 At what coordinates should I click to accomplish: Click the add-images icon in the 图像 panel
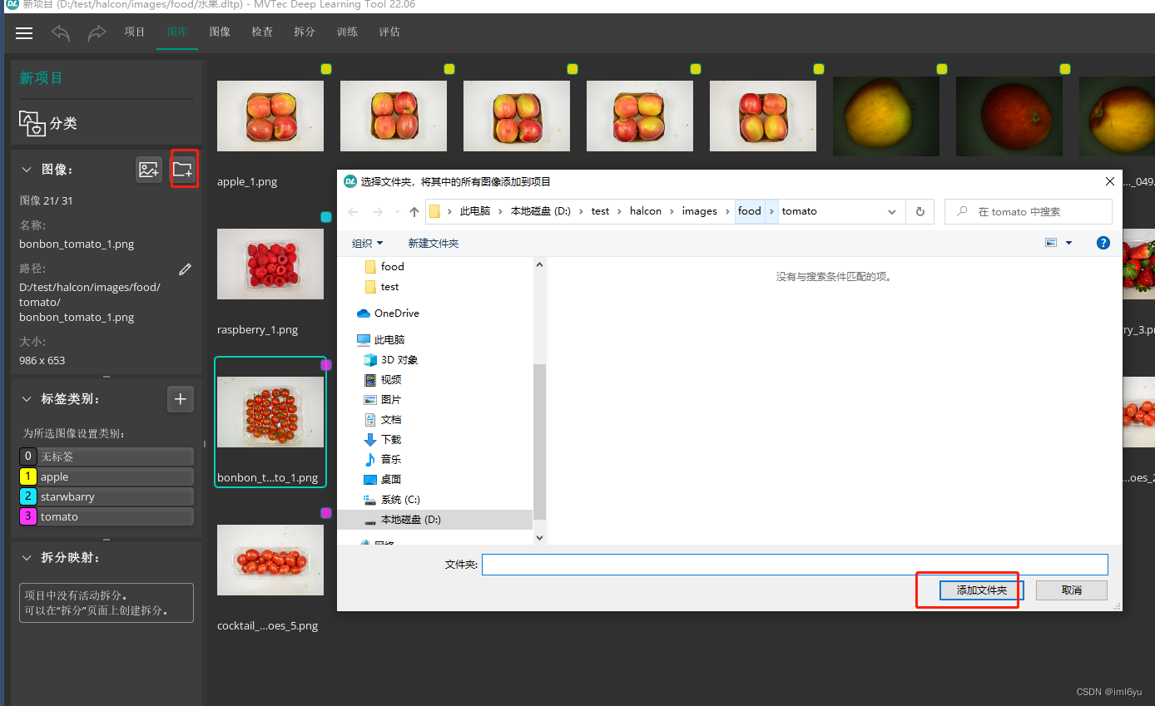point(149,169)
